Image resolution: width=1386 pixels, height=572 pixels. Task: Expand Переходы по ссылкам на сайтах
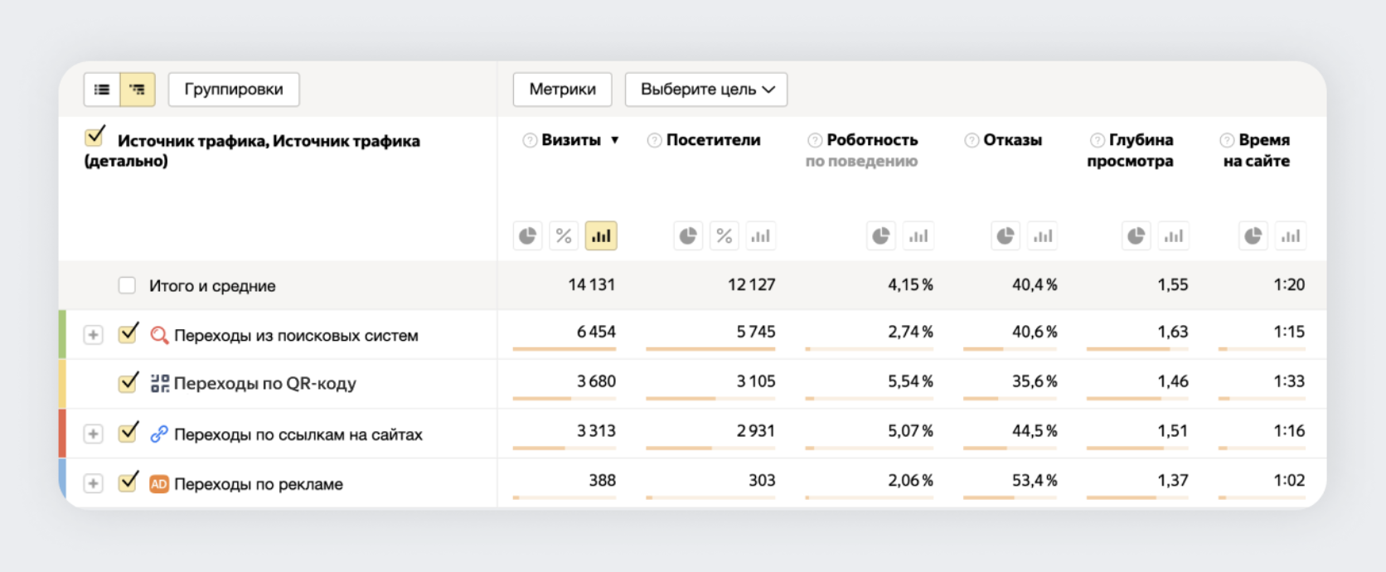(x=93, y=434)
